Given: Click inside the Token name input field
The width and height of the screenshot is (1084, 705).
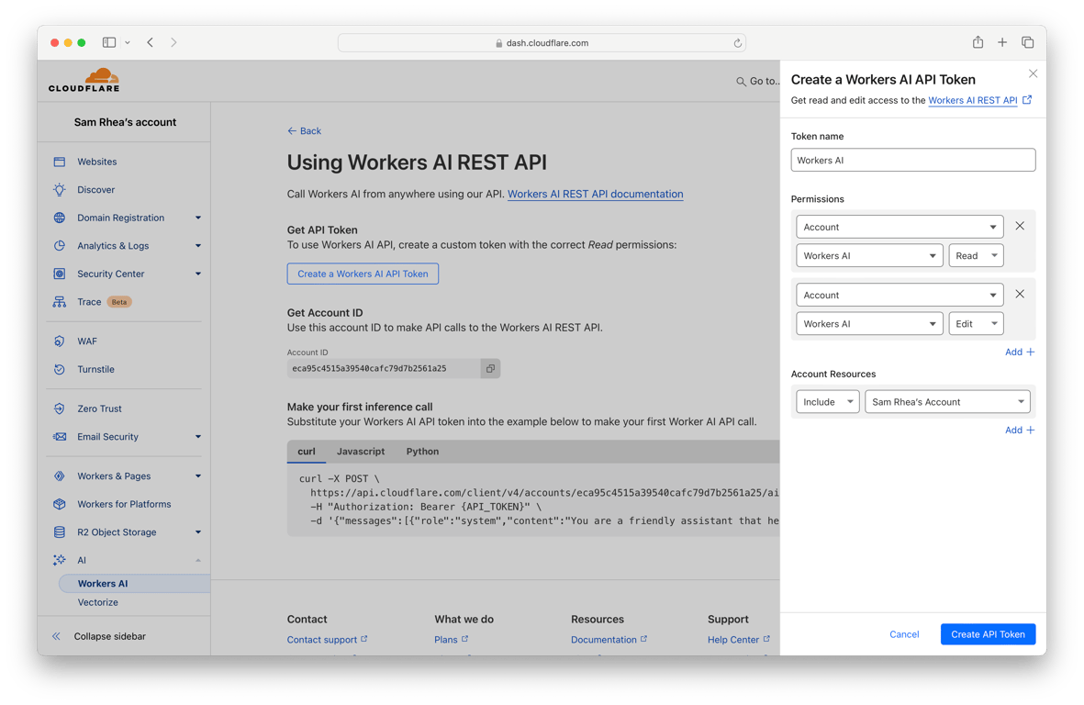Looking at the screenshot, I should point(912,159).
